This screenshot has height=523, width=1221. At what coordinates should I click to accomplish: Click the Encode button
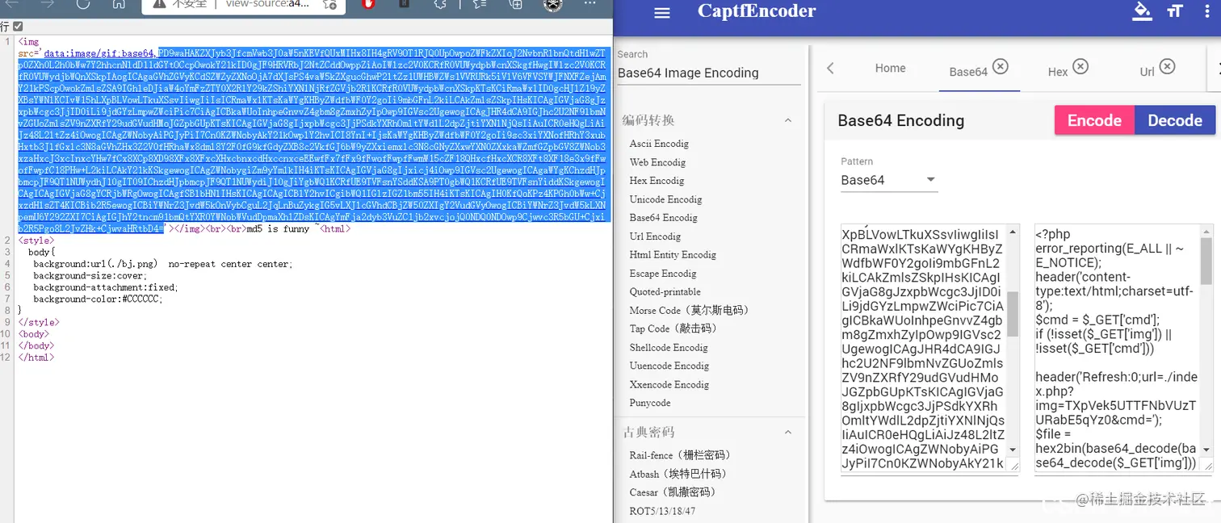1094,120
